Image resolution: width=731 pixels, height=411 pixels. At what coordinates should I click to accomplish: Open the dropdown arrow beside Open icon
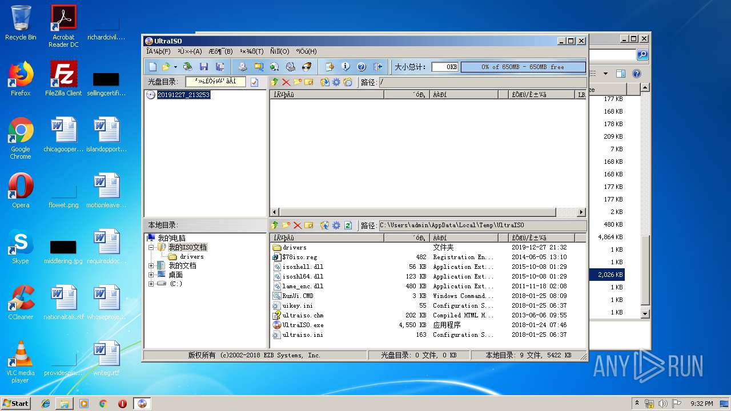[x=175, y=67]
